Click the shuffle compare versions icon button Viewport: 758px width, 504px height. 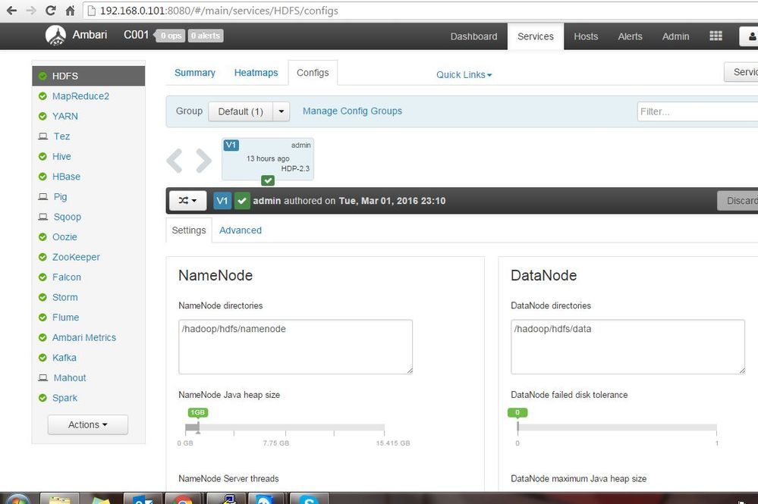(187, 200)
